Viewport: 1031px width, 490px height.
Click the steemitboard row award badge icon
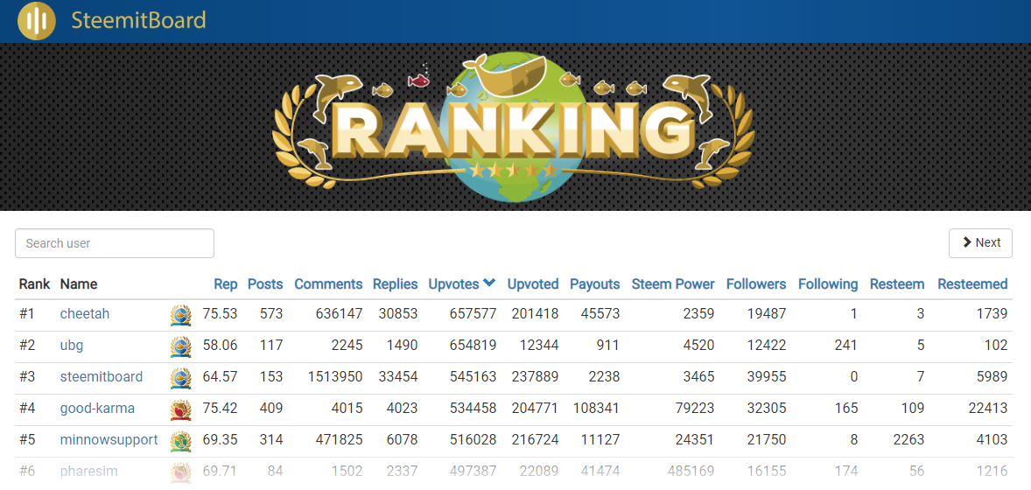(180, 378)
